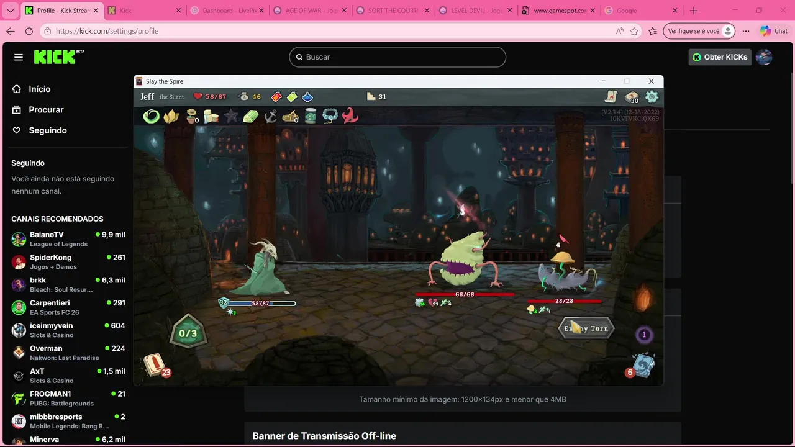Screen dimensions: 795x447
Task: Open a new browser tab
Action: click(x=694, y=11)
